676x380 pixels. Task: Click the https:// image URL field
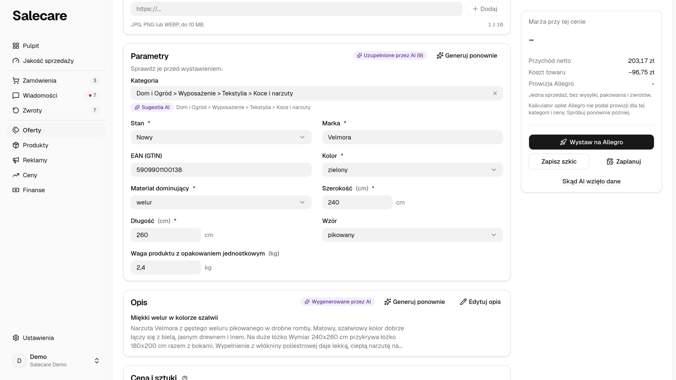(296, 9)
